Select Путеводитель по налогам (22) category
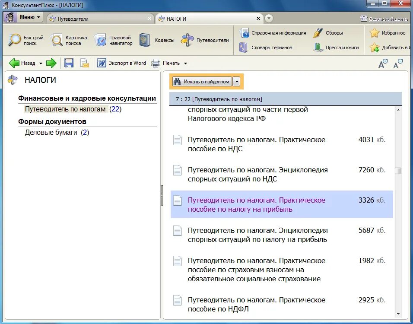The image size is (413, 324). click(x=73, y=109)
